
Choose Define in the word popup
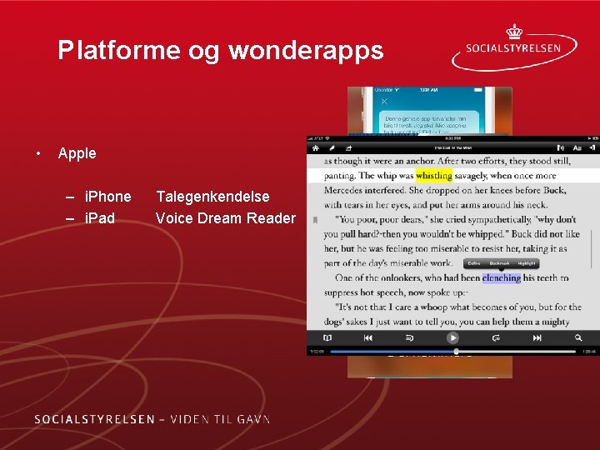point(473,263)
